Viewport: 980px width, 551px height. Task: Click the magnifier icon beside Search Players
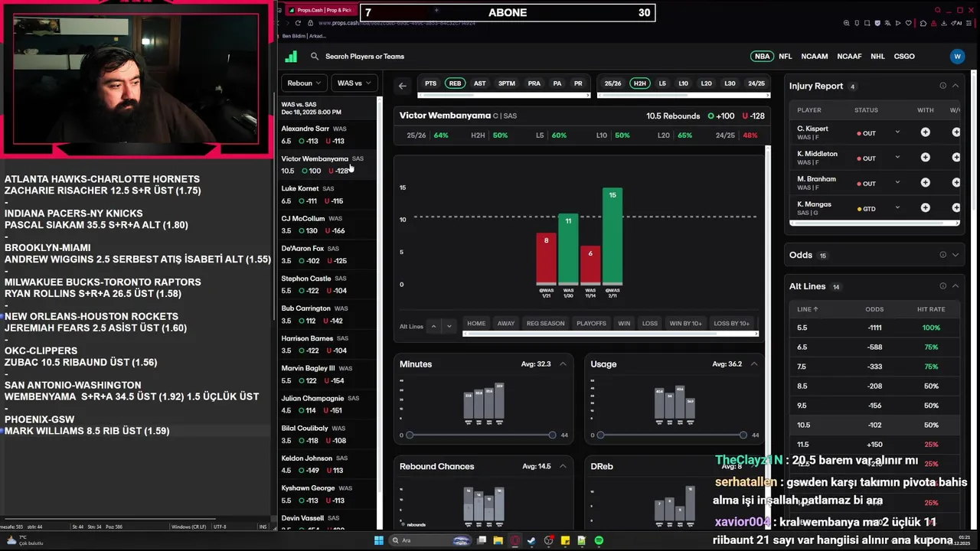point(315,56)
